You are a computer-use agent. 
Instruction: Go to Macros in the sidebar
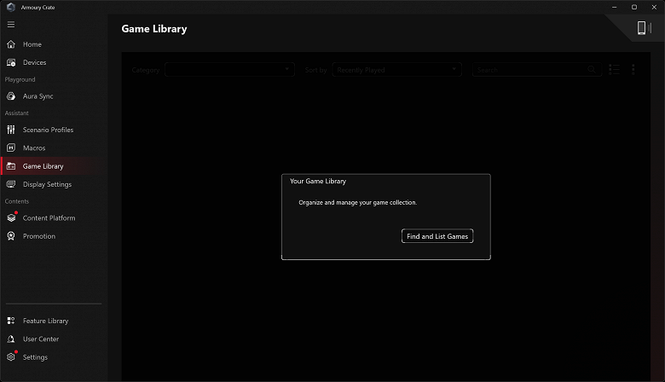pyautogui.click(x=34, y=148)
